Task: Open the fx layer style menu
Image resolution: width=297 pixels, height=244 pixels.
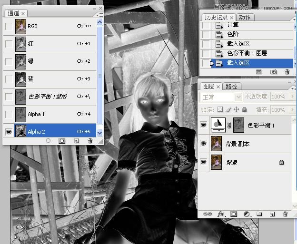Action: point(221,214)
